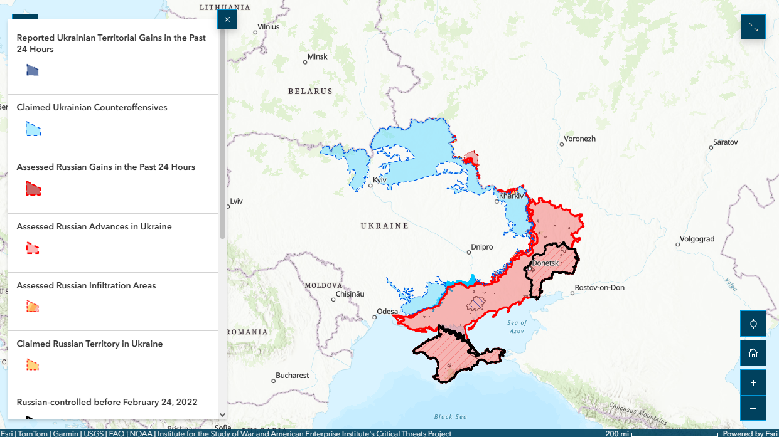Click the BELARUS country label
The image size is (779, 437).
310,91
